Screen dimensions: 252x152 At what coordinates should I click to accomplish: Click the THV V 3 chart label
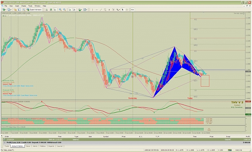tap(237, 102)
